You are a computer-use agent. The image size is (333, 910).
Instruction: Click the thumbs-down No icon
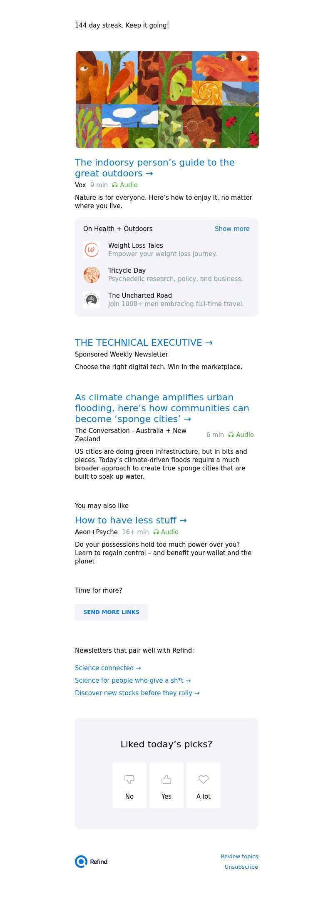click(129, 779)
